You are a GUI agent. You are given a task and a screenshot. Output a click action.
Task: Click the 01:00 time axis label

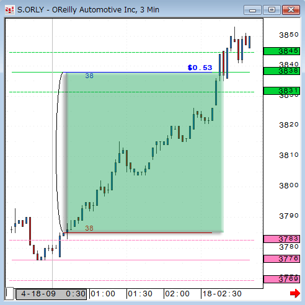(x=103, y=294)
